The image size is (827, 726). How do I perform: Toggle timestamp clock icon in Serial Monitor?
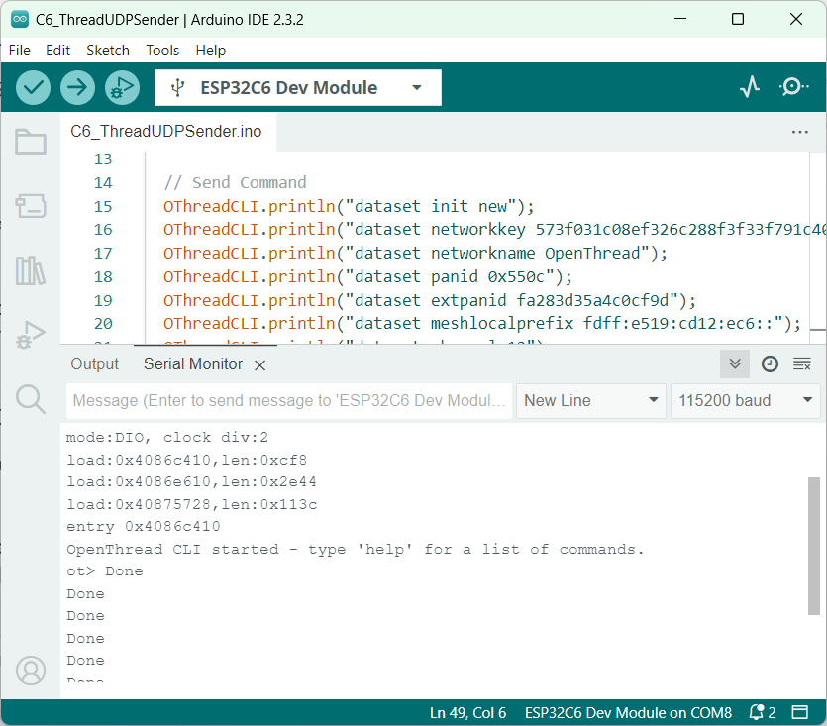[770, 364]
